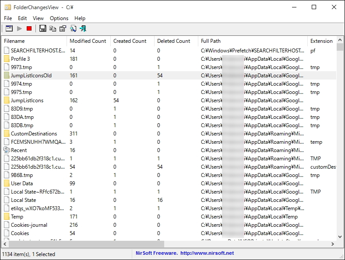Select the etilqs_wXO7koMF533... row
This screenshot has width=345, height=260.
169,208
